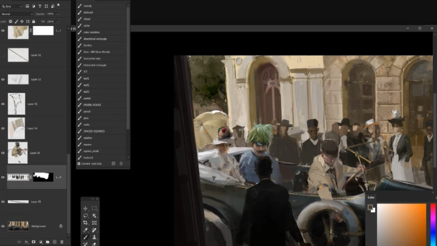
Task: Lock image pixels with brush icon
Action: pos(16,21)
